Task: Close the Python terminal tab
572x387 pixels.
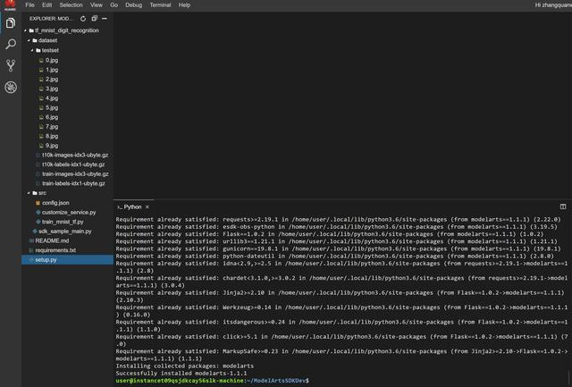Action: pyautogui.click(x=147, y=206)
